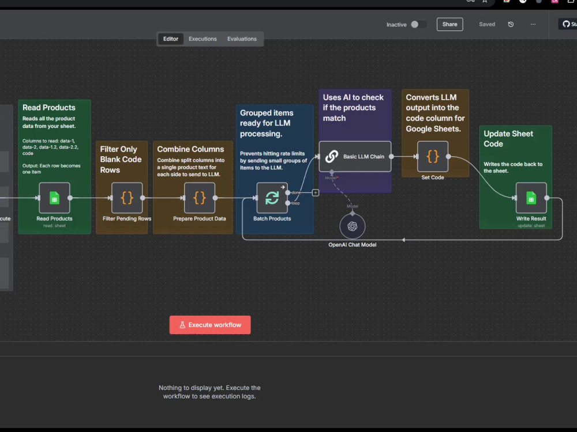Click the Basic LLM Chain Model connector
The image size is (577, 432).
point(332,172)
